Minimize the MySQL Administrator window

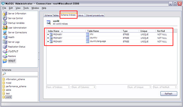pos(170,4)
